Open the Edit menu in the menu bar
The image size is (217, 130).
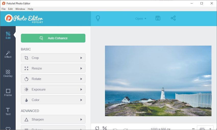pos(10,9)
